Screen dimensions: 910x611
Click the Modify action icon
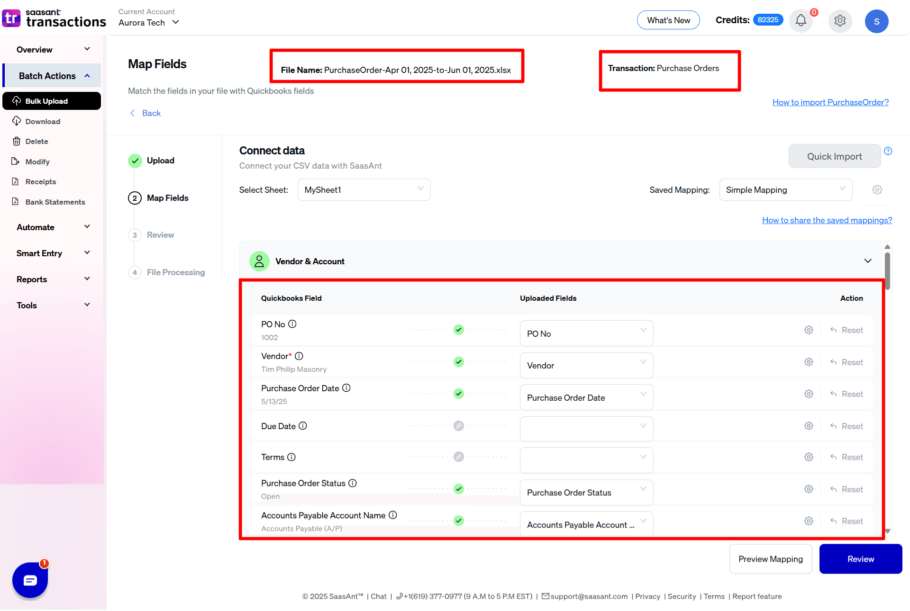[16, 162]
